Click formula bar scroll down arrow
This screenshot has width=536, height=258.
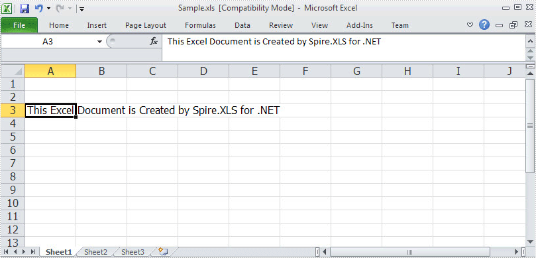[x=530, y=58]
